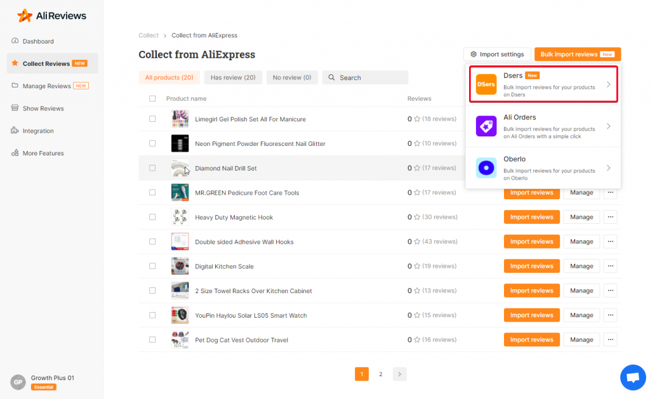Select the Heavy Duty Magnetic Hook checkbox

point(152,217)
